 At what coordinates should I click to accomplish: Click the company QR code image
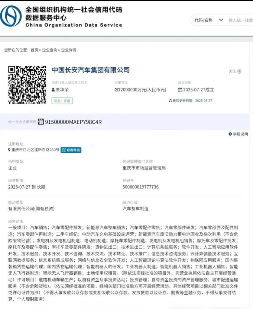[27, 85]
